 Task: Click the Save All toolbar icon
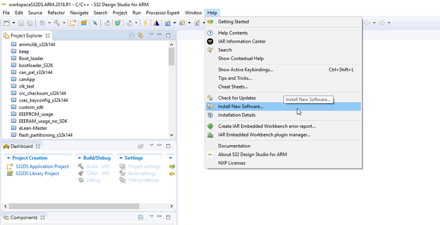(30, 23)
